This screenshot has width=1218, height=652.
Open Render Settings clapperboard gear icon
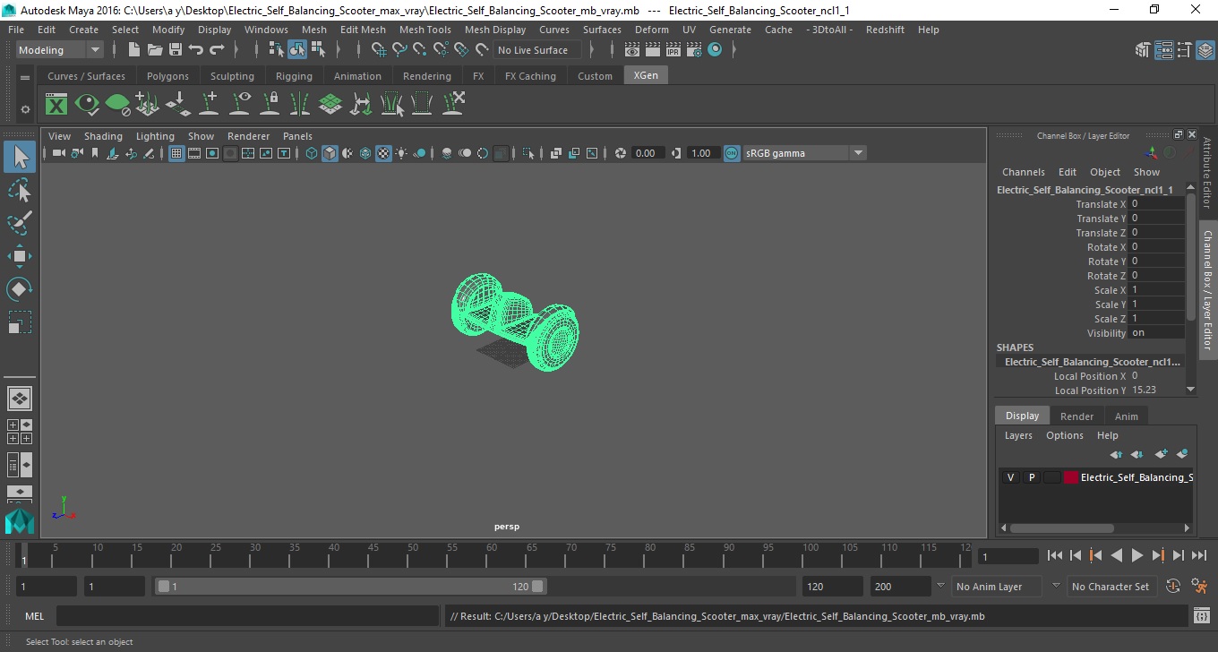[694, 50]
